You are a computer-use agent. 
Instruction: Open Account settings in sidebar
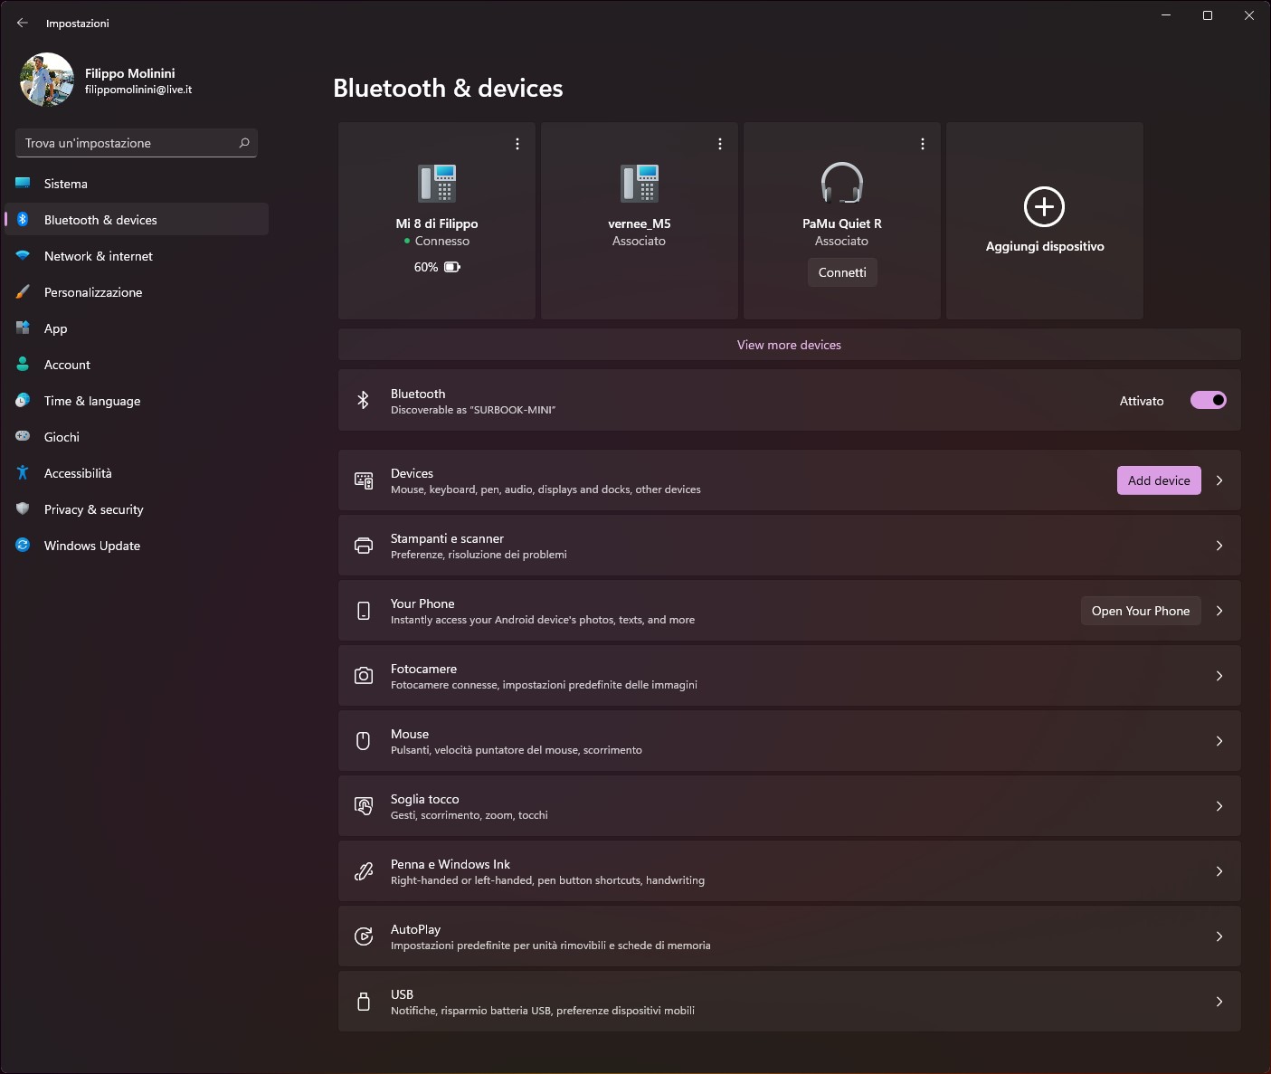[137, 365]
